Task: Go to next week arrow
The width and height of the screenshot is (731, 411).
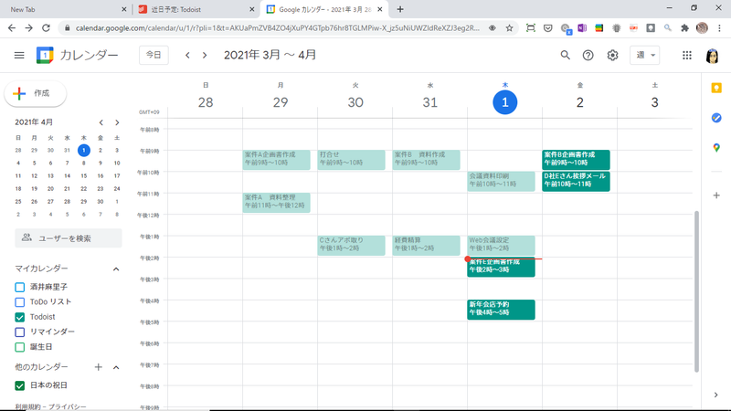Action: (x=204, y=56)
